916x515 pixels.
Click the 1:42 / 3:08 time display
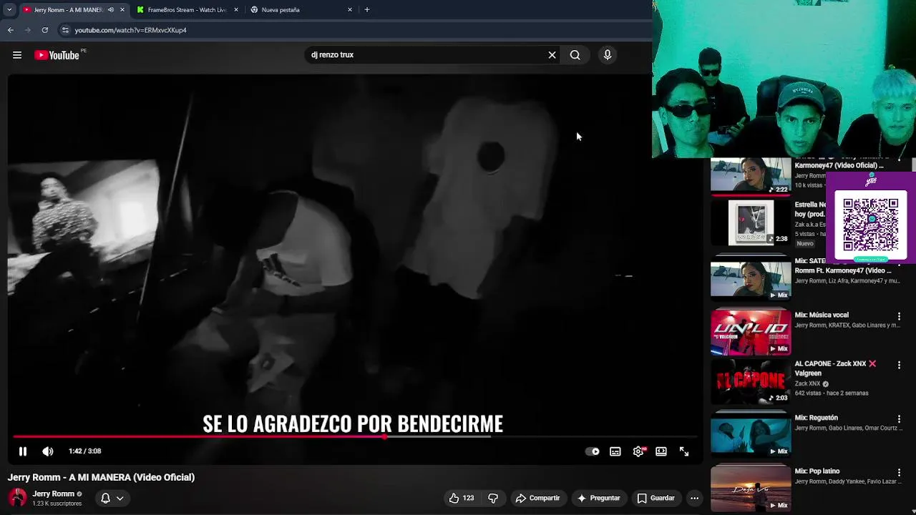click(84, 451)
